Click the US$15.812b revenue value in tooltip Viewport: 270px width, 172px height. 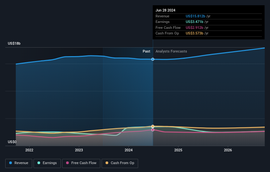(x=195, y=16)
